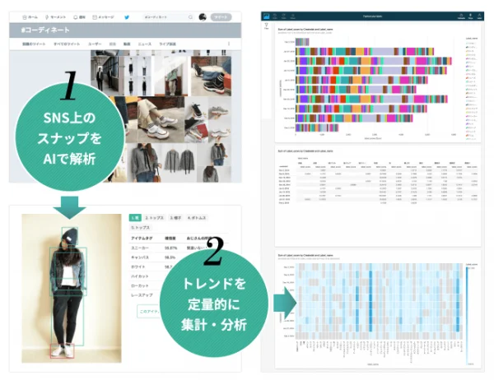
Task: Open the black dresses outfit grid thumbnail
Action: pos(137,76)
